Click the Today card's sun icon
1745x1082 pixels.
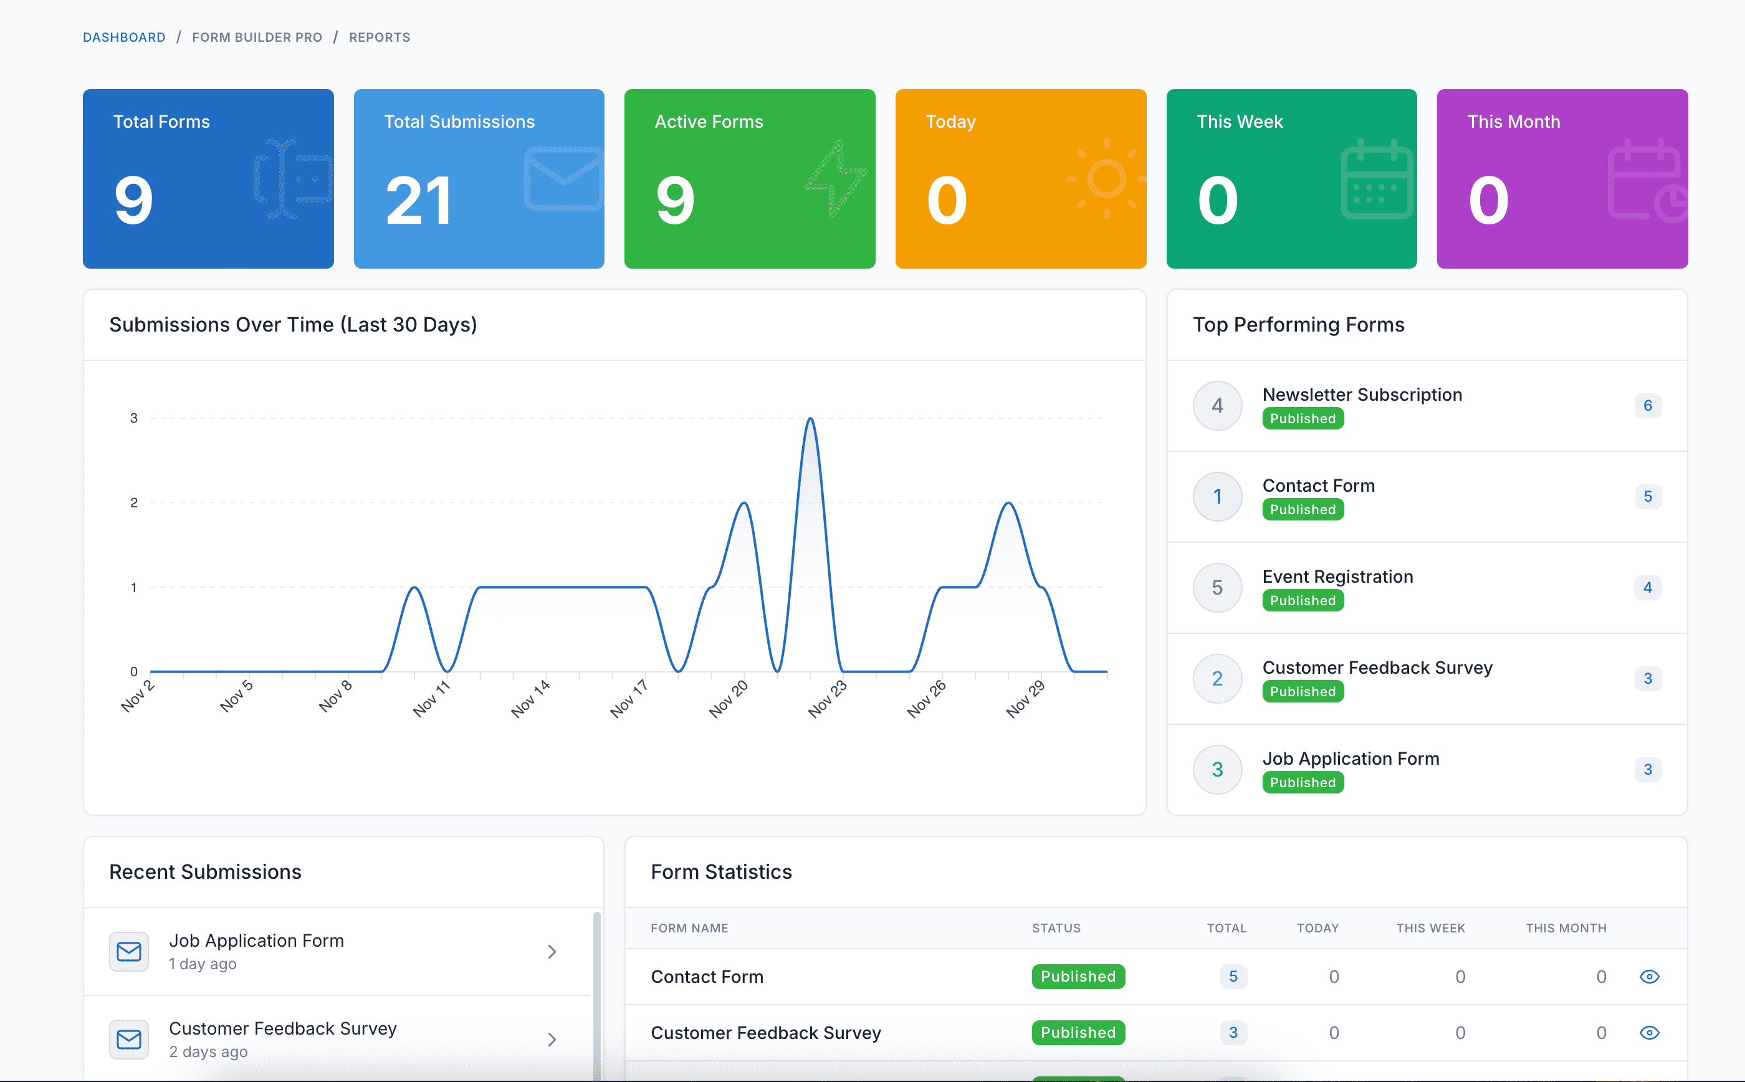1106,179
